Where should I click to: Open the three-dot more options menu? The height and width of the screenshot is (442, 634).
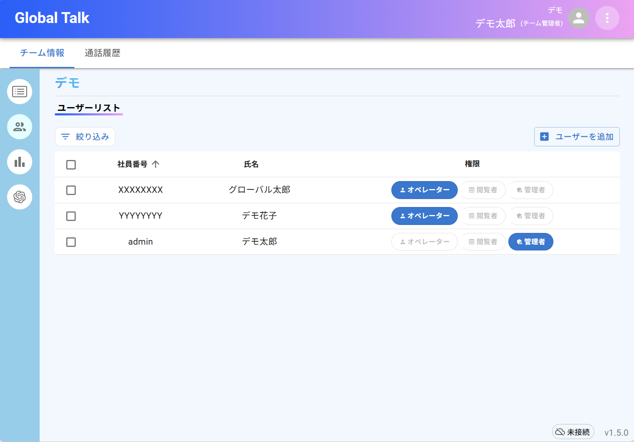[x=607, y=18]
